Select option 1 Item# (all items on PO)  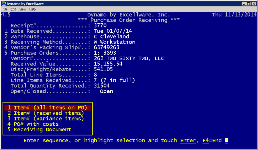coord(47,108)
